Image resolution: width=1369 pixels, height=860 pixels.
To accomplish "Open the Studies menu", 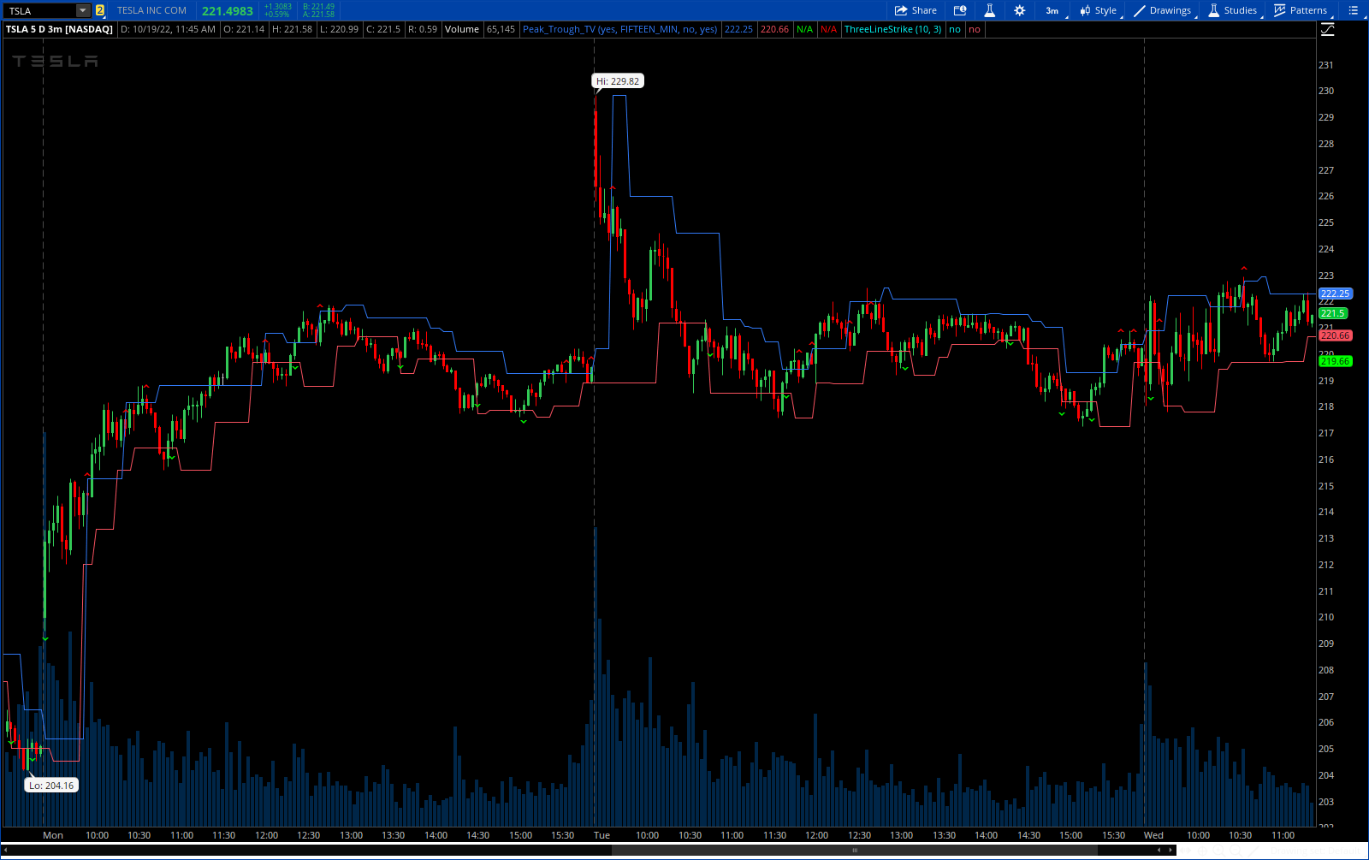I will (x=1233, y=11).
